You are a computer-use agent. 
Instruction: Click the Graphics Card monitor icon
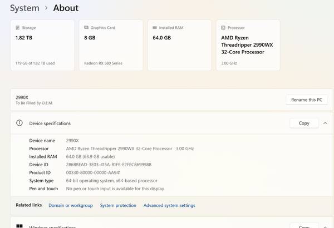pyautogui.click(x=86, y=27)
